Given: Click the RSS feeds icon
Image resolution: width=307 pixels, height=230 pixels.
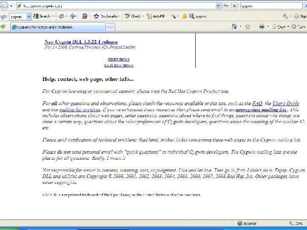Looking at the screenshot, I should 248,26.
